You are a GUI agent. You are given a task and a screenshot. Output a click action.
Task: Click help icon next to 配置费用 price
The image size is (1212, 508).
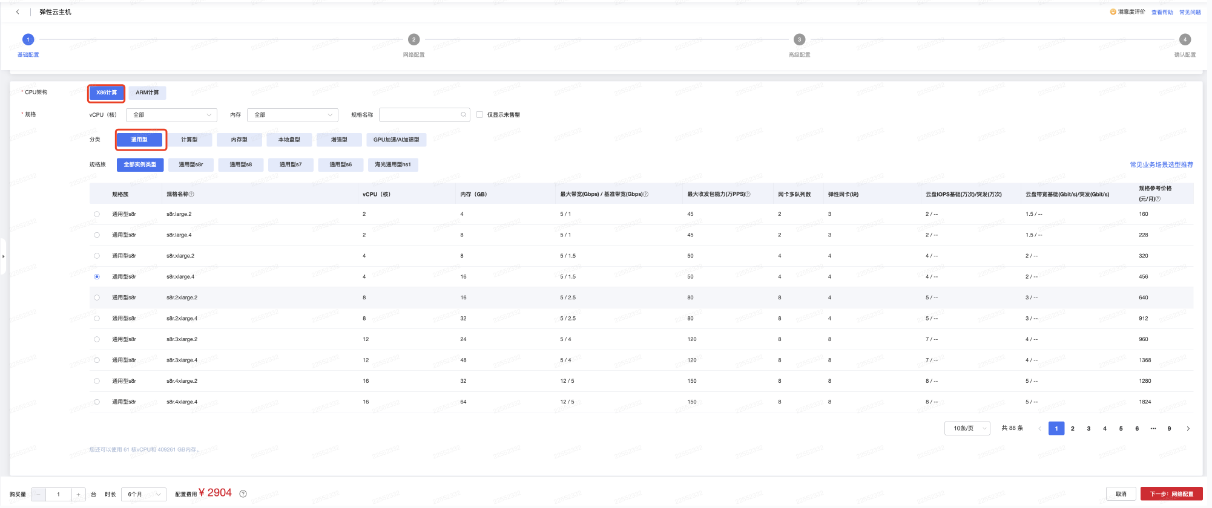(x=243, y=493)
